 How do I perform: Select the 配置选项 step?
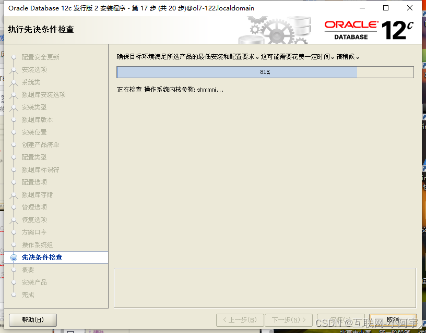coord(34,182)
